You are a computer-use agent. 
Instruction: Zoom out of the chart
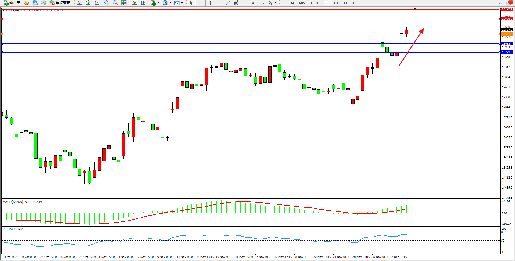pos(115,3)
